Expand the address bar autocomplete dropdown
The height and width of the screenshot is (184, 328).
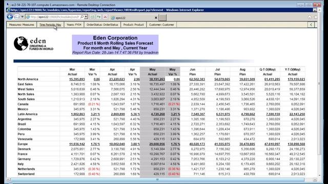[86, 17]
